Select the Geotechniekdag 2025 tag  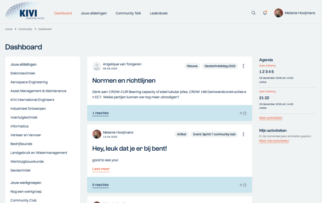pyautogui.click(x=220, y=66)
